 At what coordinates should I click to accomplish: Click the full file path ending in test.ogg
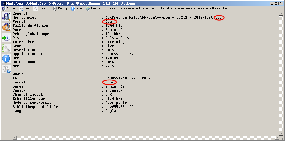click(x=164, y=18)
